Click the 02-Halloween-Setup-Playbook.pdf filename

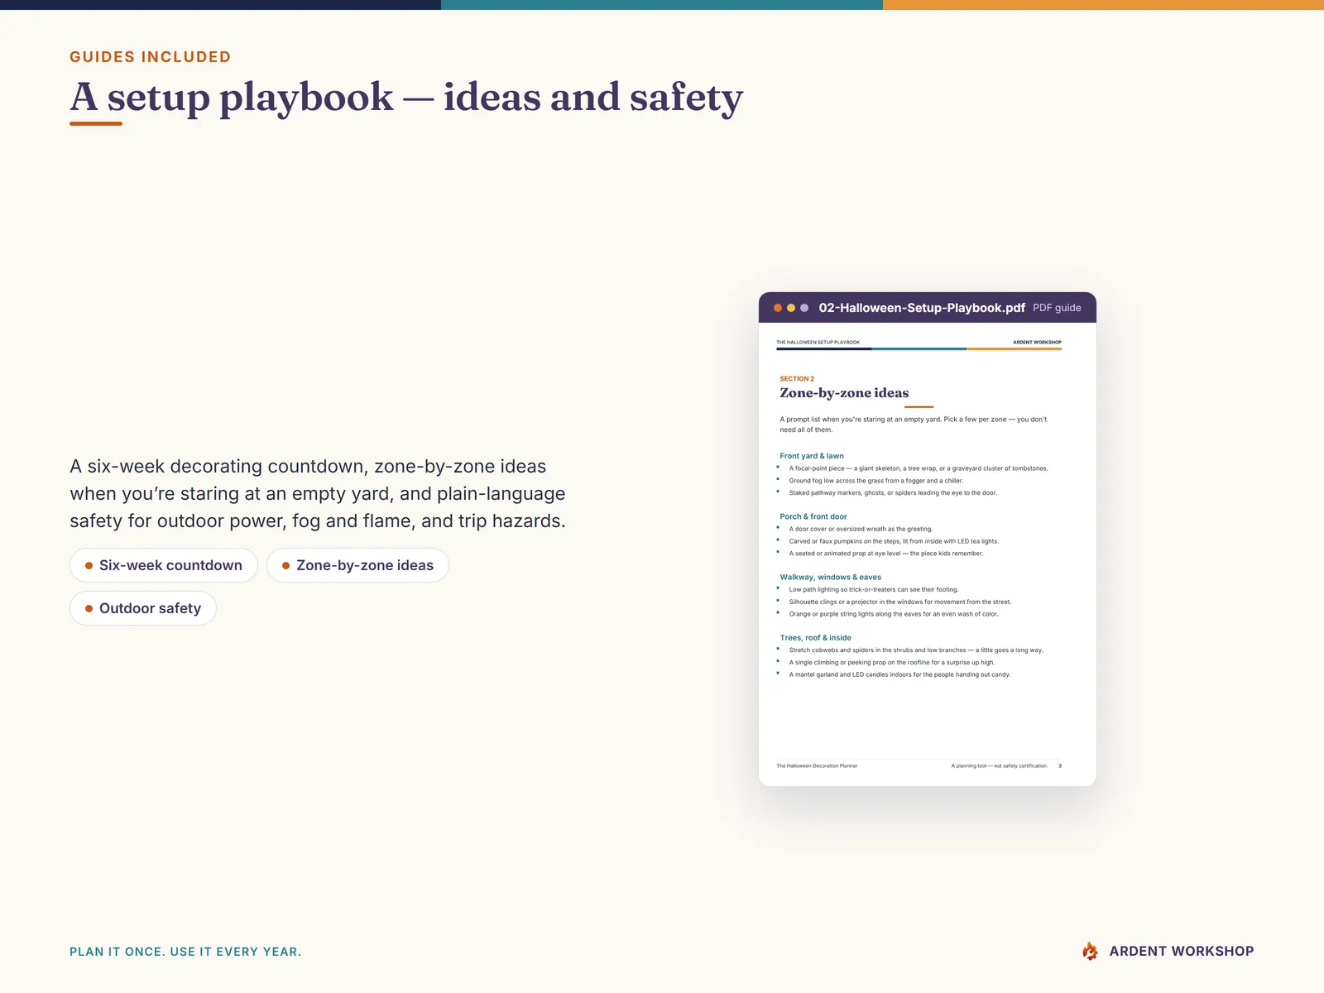(922, 308)
